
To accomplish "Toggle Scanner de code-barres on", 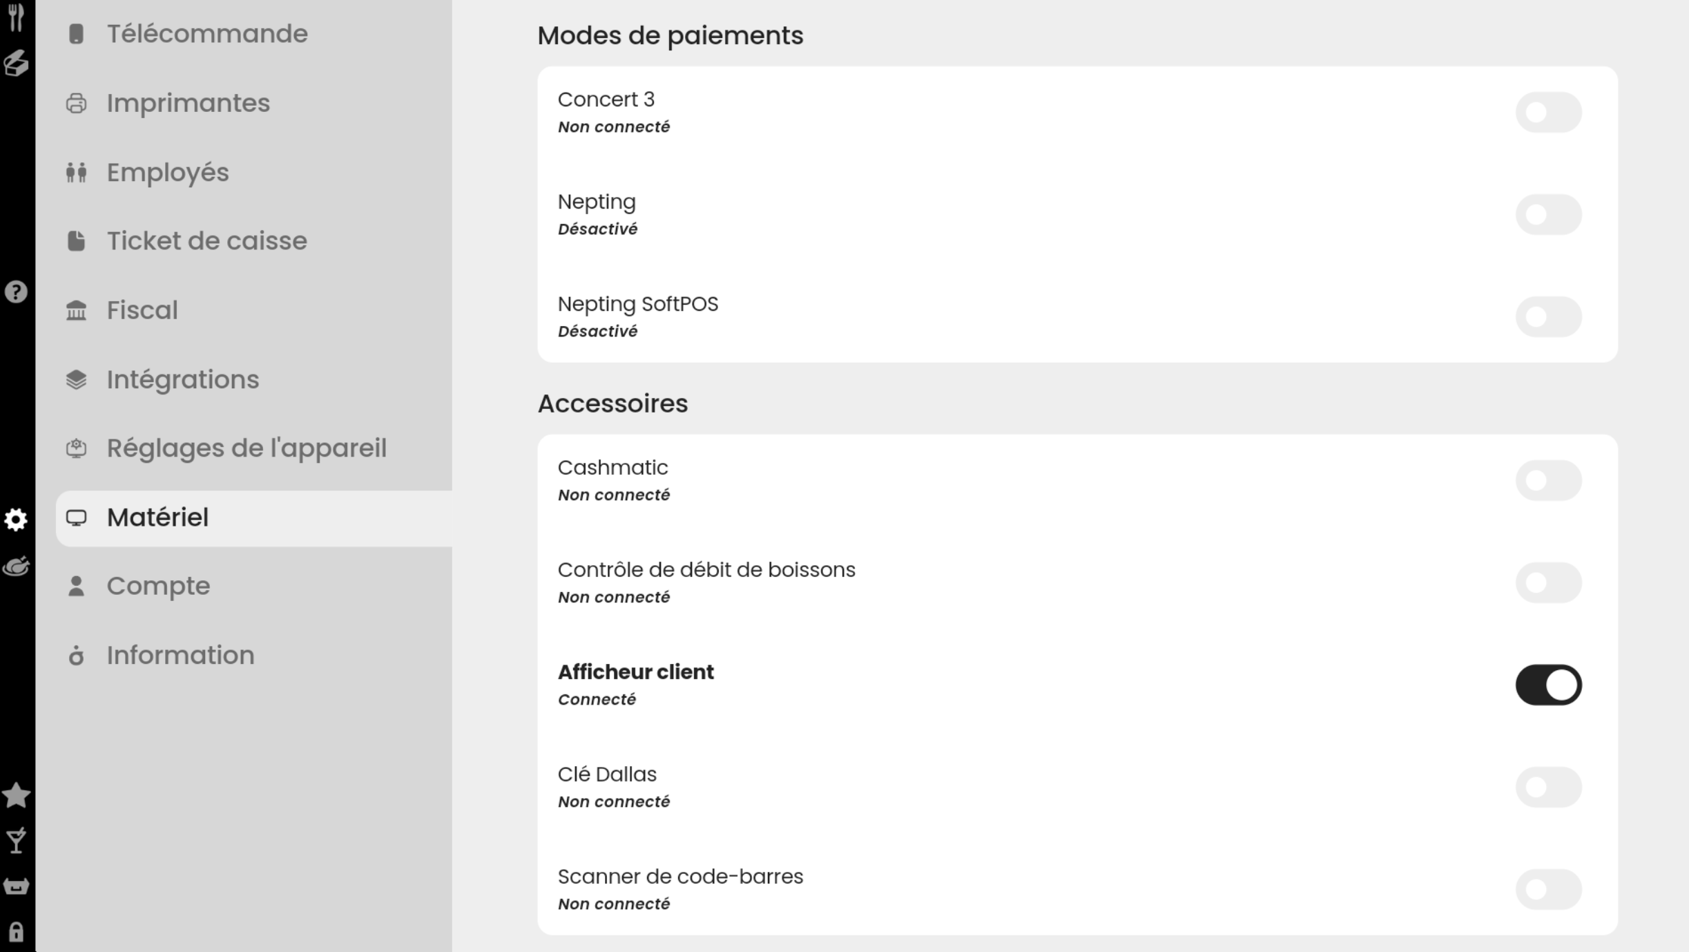I will (1548, 890).
